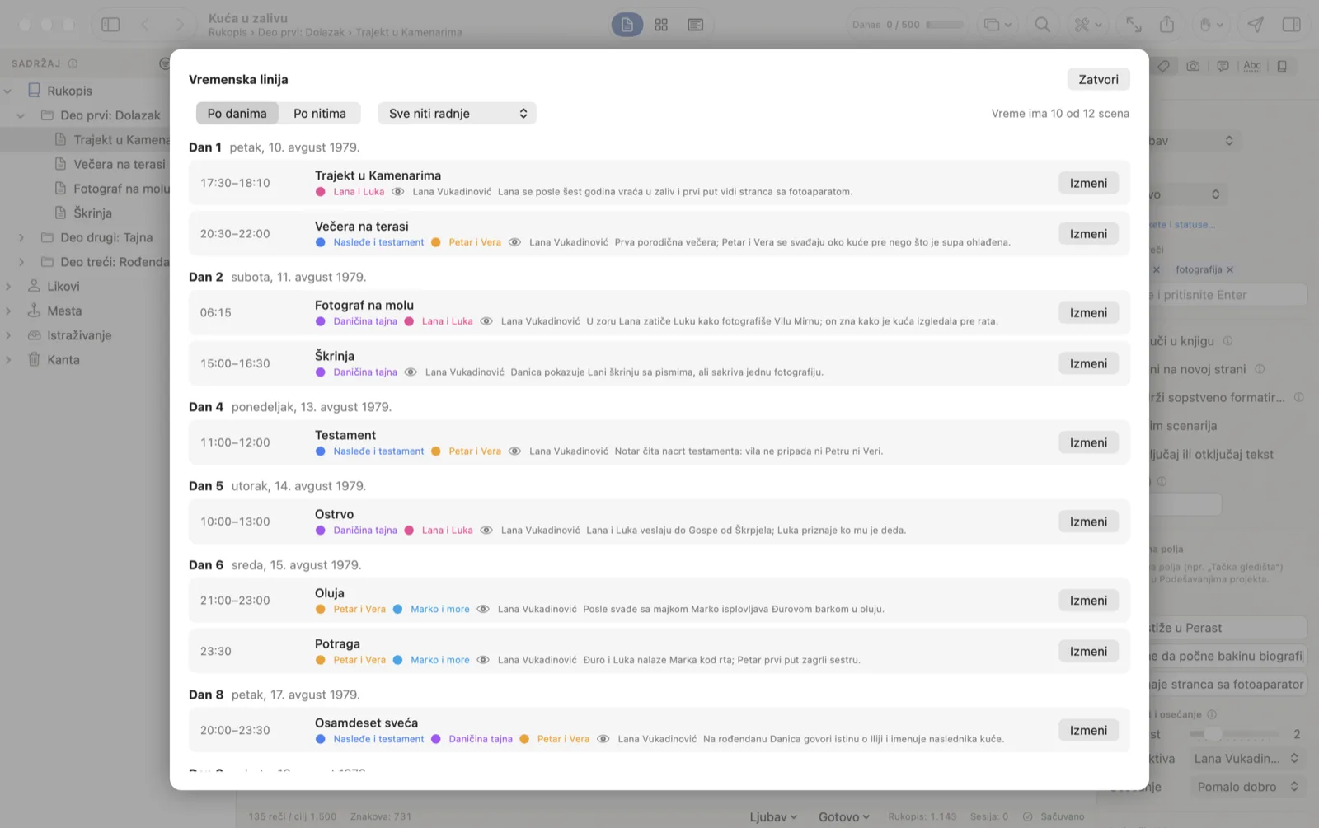Click the daily word goal progress bar
1319x828 pixels.
(x=945, y=25)
